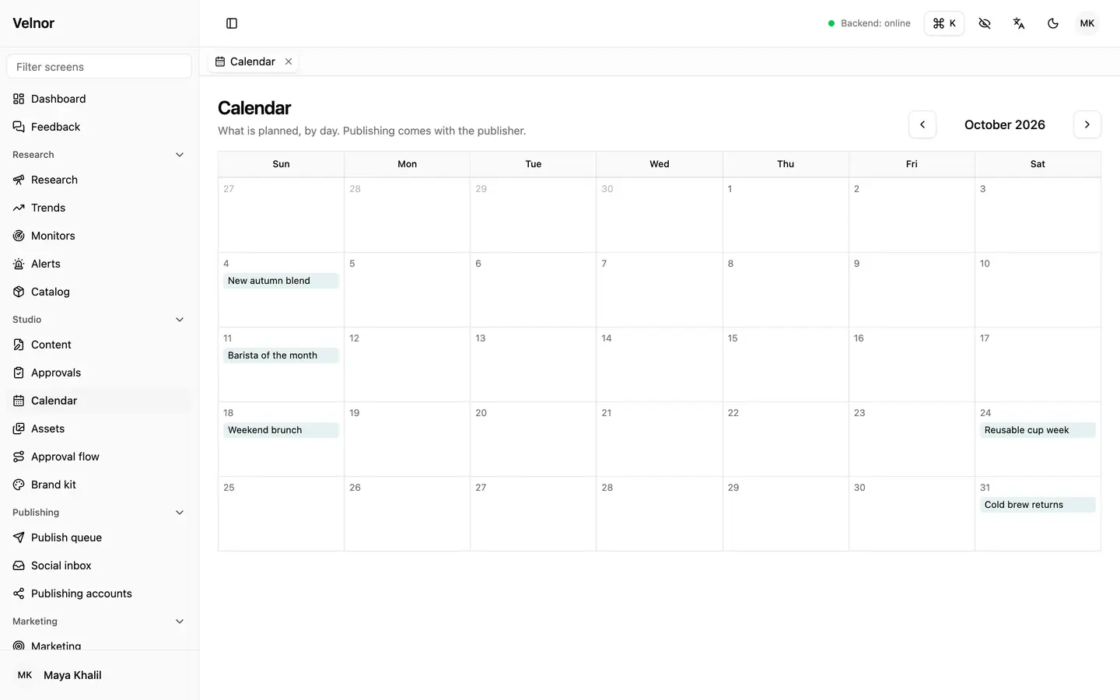
Task: Open Cold brew returns event
Action: coord(1038,505)
